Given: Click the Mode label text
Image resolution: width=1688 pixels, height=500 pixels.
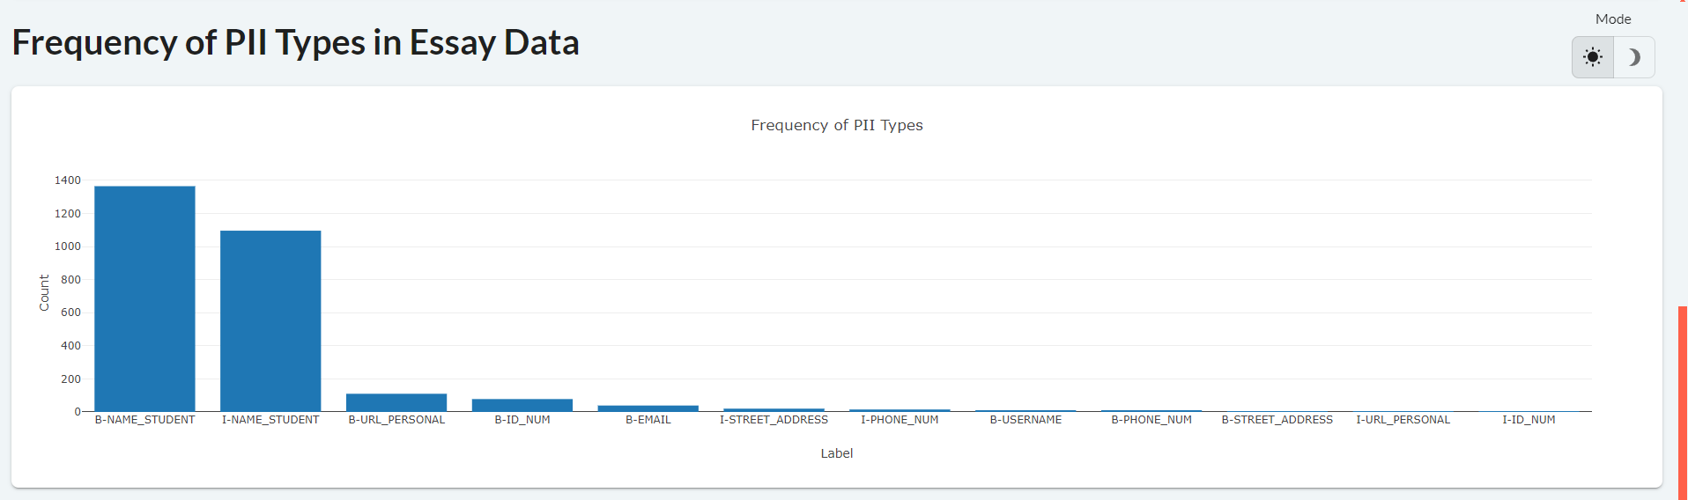Looking at the screenshot, I should pos(1613,19).
